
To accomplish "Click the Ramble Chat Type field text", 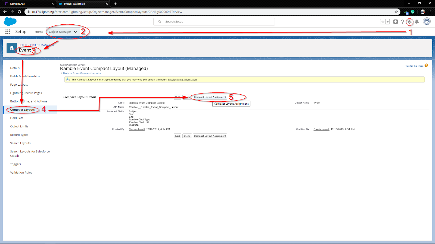I will (139, 120).
